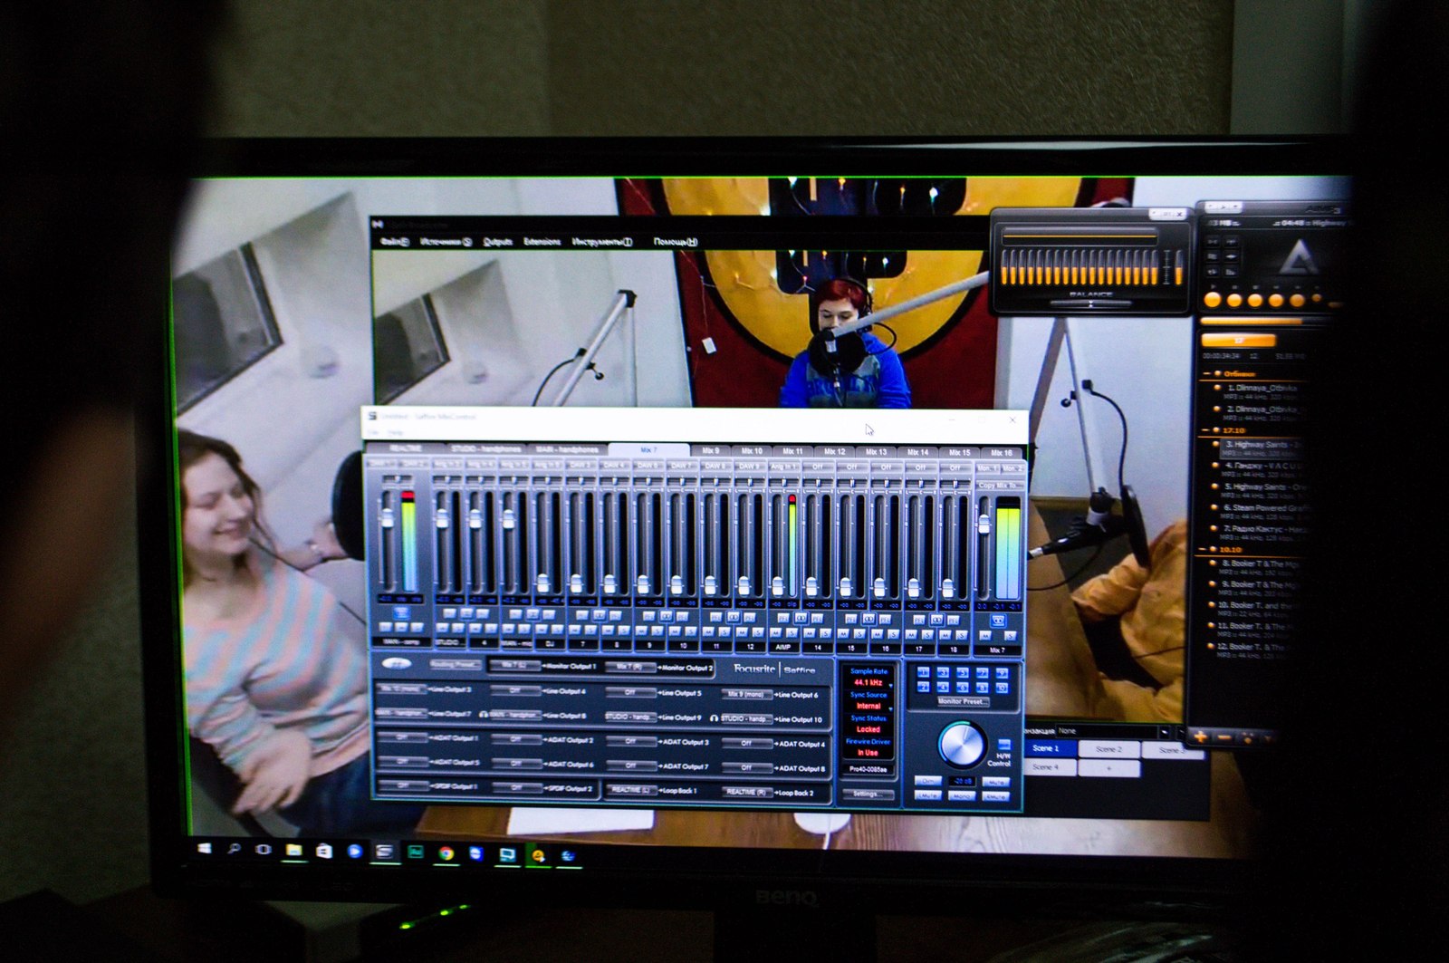The height and width of the screenshot is (963, 1449).
Task: Click the Settings button in Saffire MixControl
Action: (867, 794)
